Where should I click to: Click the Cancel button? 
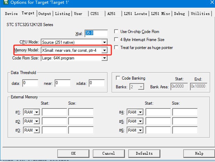point(109,153)
